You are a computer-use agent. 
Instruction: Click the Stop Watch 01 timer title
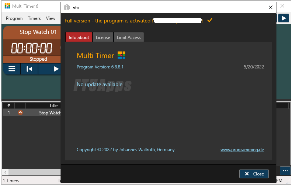38,32
